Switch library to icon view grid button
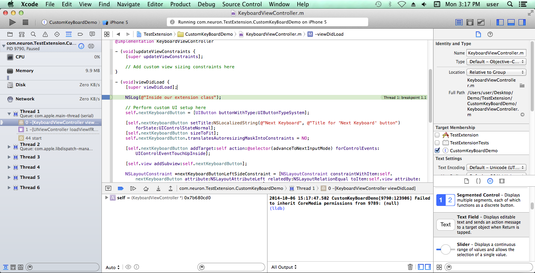535x273 pixels. (x=439, y=267)
